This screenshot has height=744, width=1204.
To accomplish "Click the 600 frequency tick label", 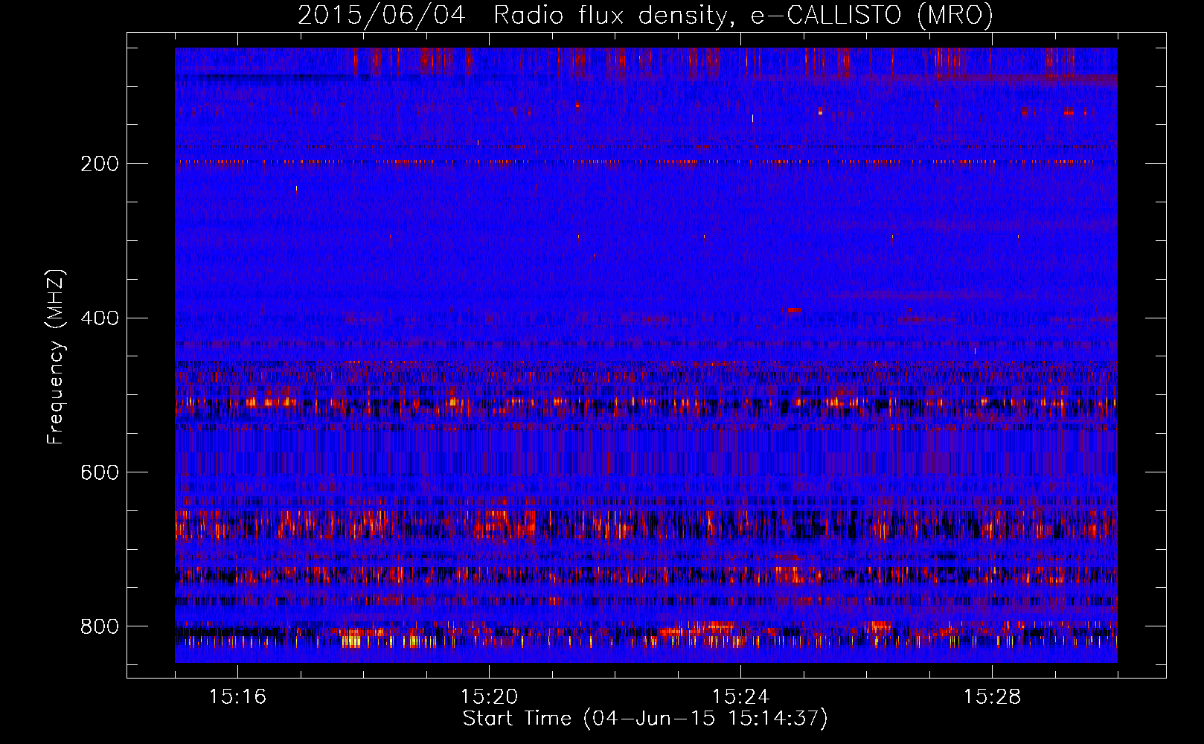I will click(x=100, y=472).
